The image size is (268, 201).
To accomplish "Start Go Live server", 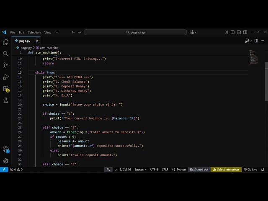I will [x=250, y=169].
